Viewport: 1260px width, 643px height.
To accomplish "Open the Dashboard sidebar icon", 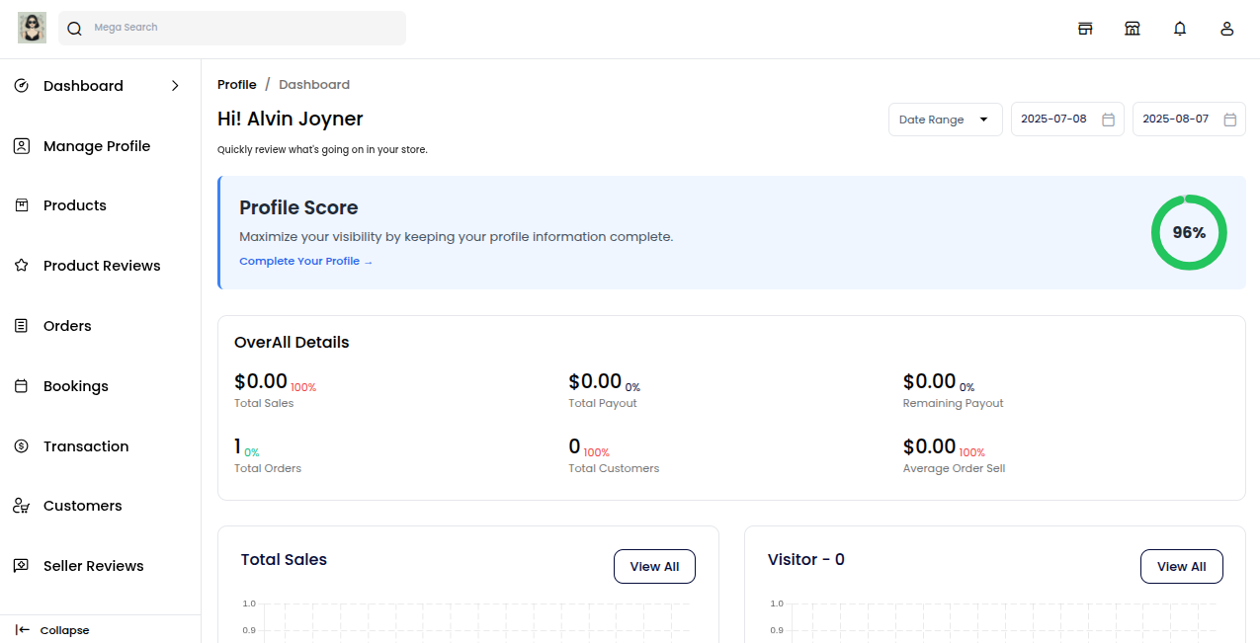I will pos(22,86).
